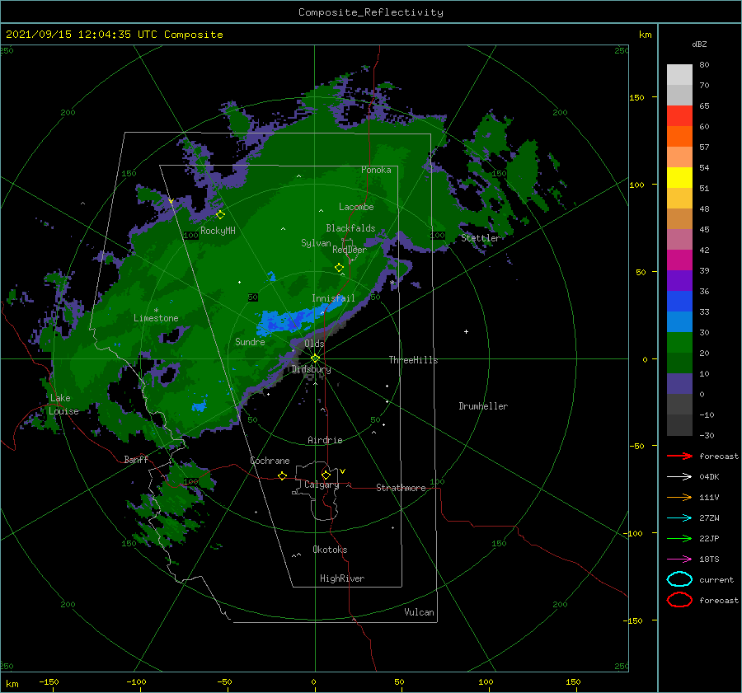
Task: Click the yellow station marker in Calgary
Action: [326, 475]
